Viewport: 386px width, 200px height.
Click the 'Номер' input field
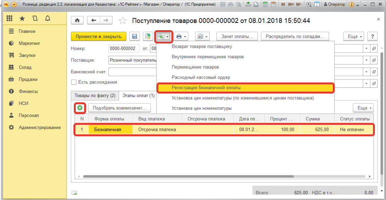pos(124,48)
